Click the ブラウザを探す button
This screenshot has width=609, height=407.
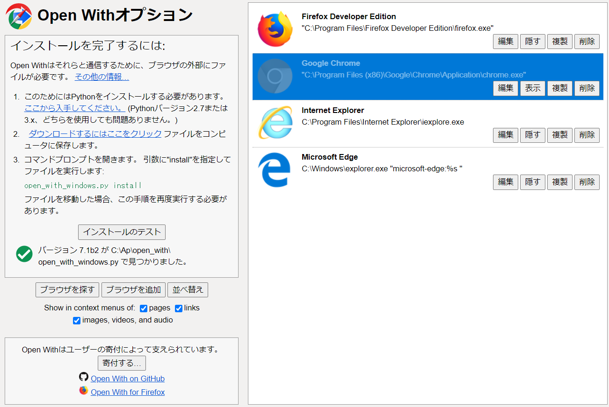(67, 290)
